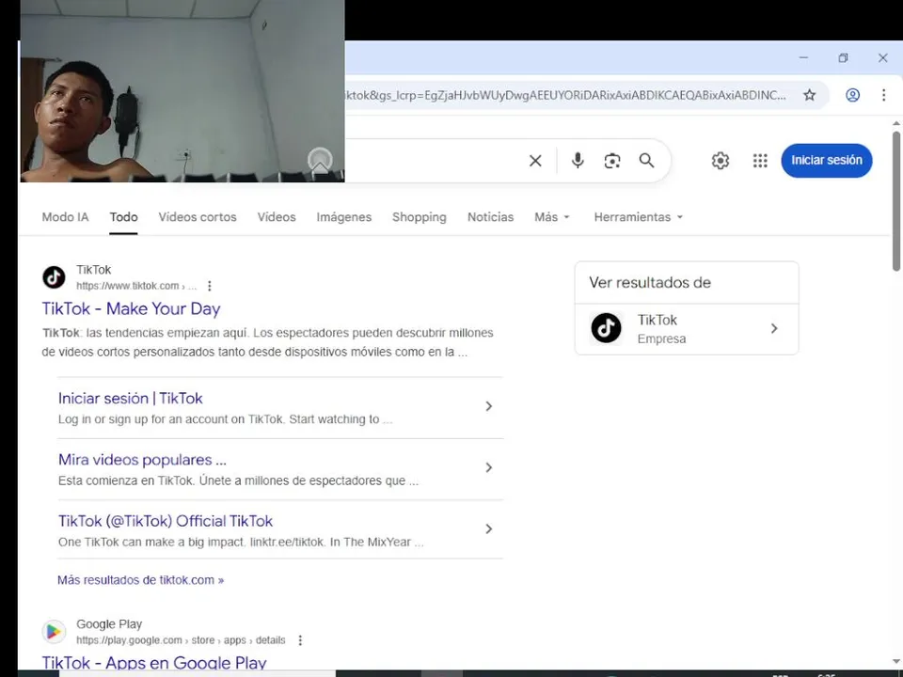The image size is (903, 677).
Task: Click the TikTok Empresa entity card
Action: (687, 329)
